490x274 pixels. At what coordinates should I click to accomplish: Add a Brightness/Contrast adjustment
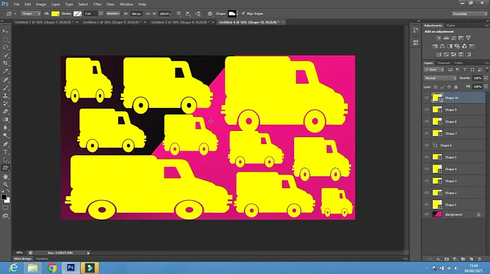click(x=439, y=38)
